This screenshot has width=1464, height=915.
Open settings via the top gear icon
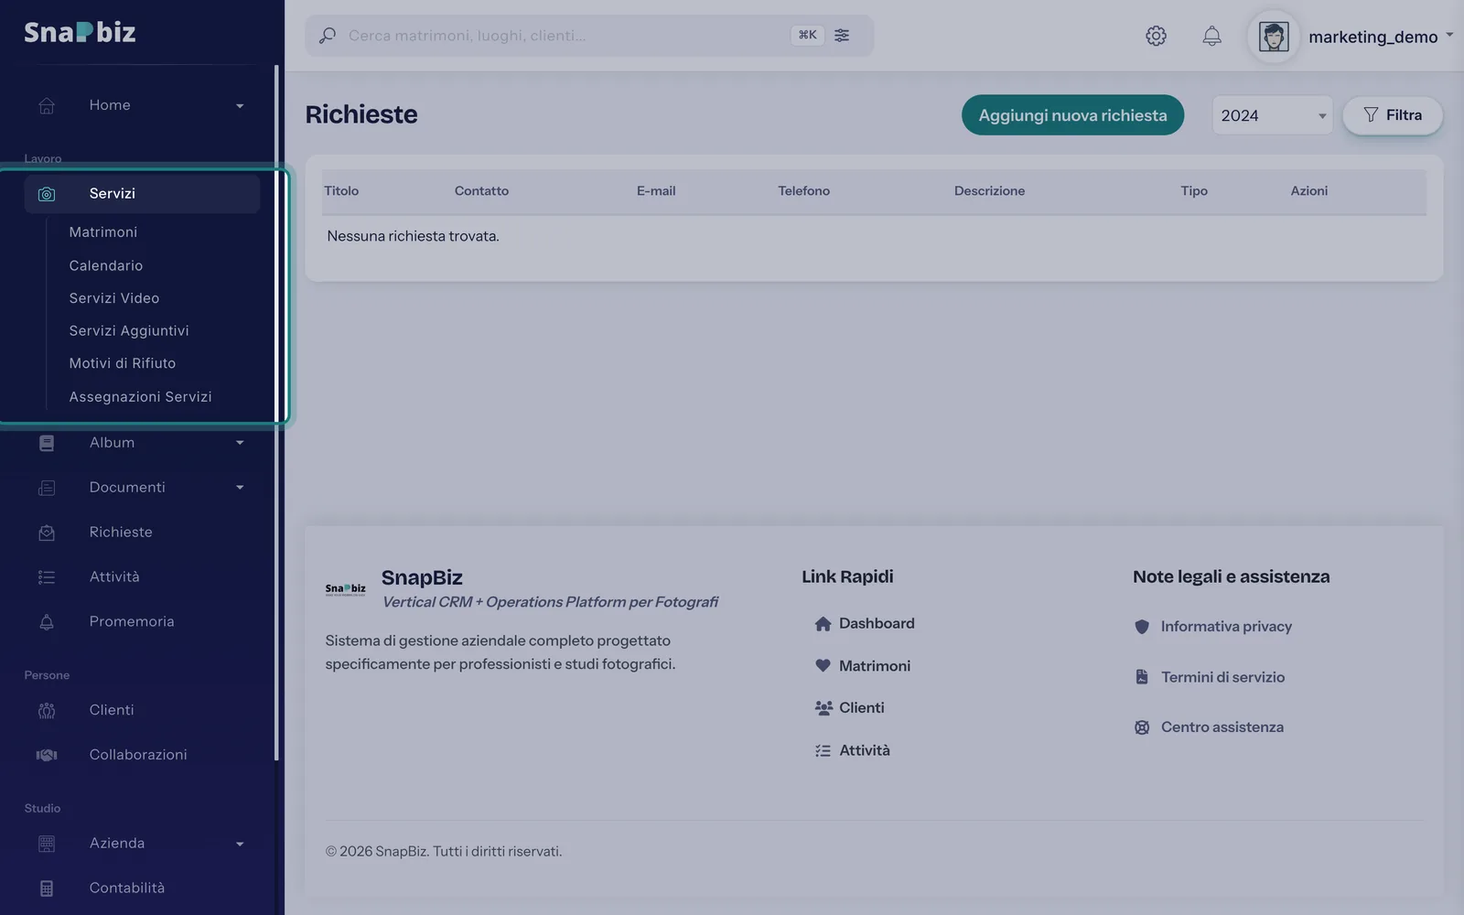click(1156, 36)
